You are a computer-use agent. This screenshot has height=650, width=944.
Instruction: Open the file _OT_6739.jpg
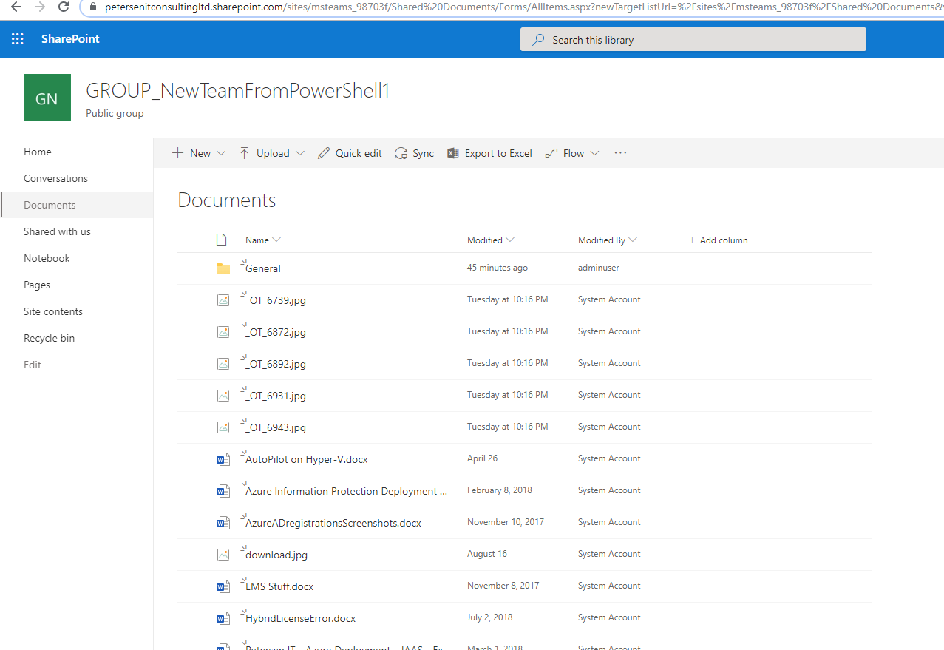point(276,300)
